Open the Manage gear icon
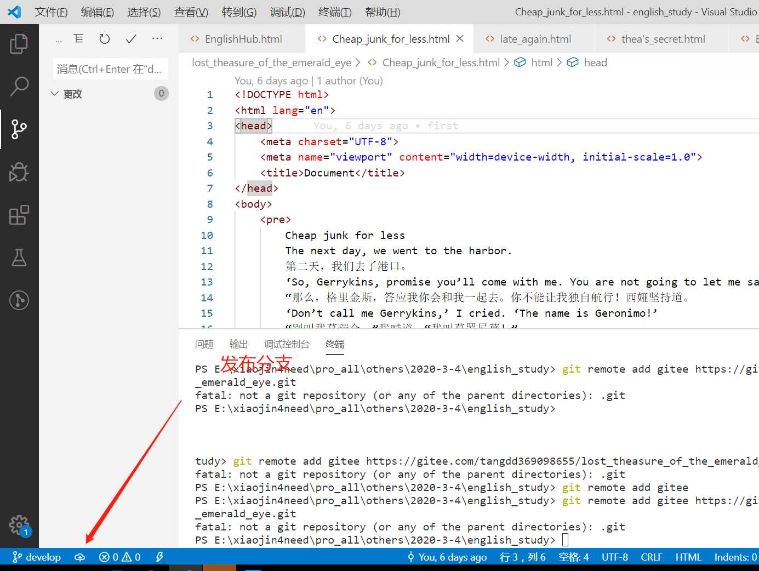Viewport: 759px width, 571px height. [x=19, y=525]
